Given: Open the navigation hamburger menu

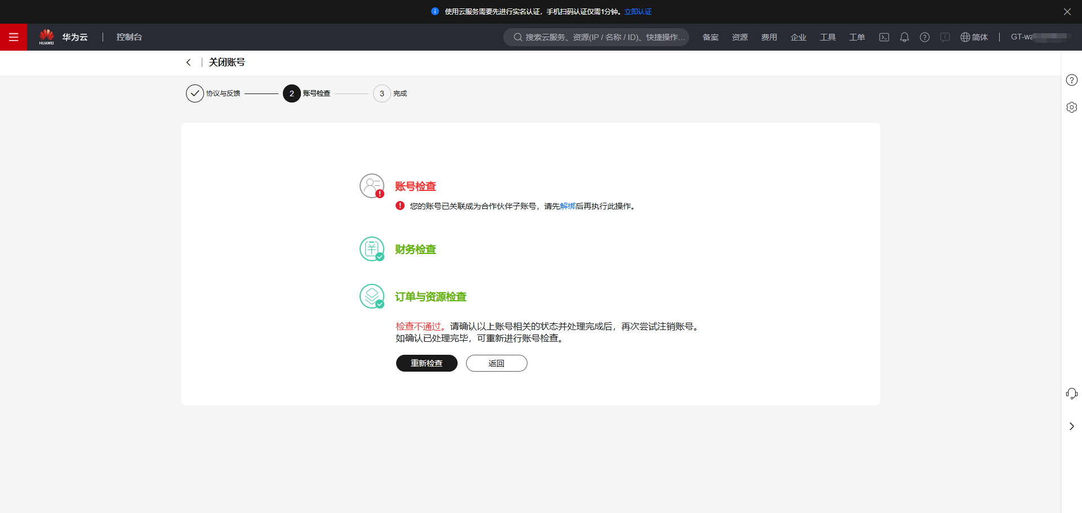Looking at the screenshot, I should tap(14, 37).
